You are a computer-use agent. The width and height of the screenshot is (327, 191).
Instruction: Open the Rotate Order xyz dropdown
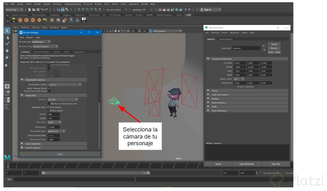(x=239, y=79)
